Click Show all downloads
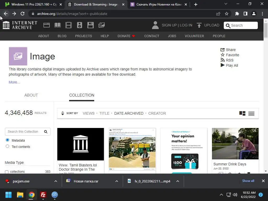Viewport: 268px width, 201px height. pyautogui.click(x=248, y=181)
